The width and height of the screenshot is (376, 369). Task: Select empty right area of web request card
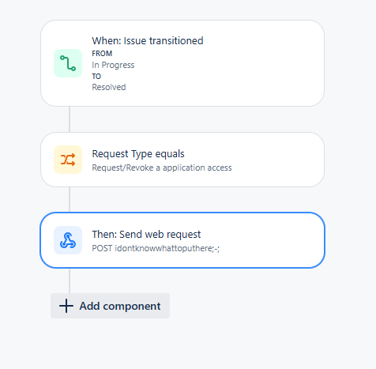[271, 240]
